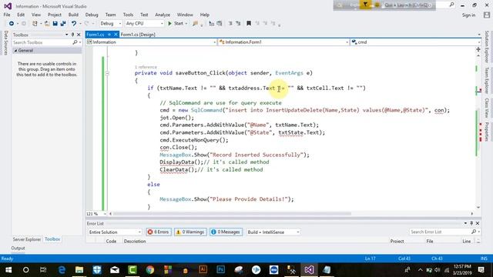Open the Data Sources side tab

point(5,43)
